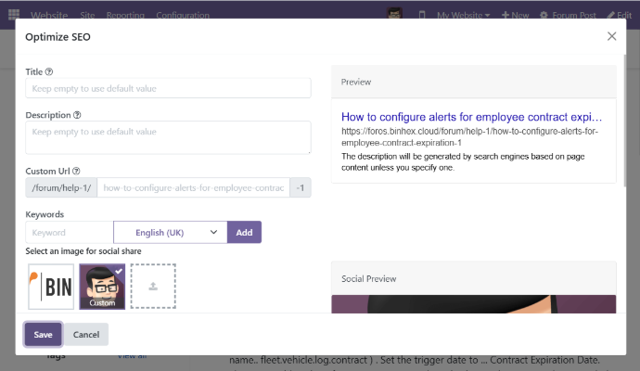
Task: Open the Configuration menu
Action: click(182, 16)
